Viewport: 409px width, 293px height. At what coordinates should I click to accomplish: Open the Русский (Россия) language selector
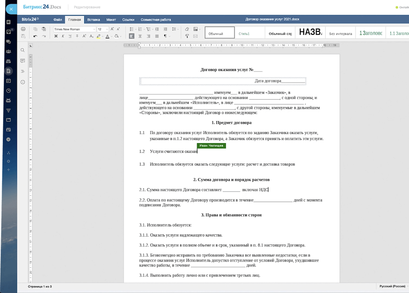coord(392,286)
